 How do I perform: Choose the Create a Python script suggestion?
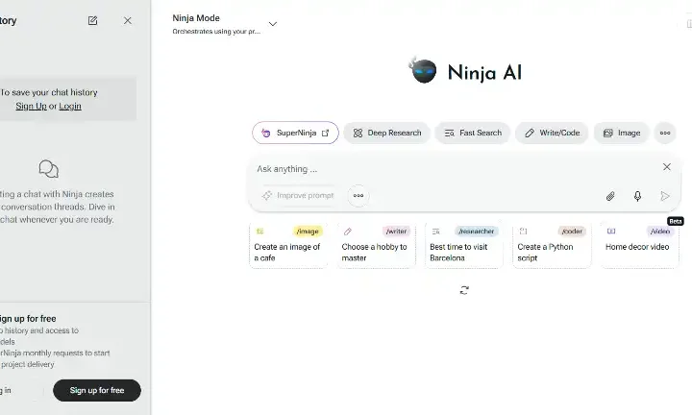[552, 245]
